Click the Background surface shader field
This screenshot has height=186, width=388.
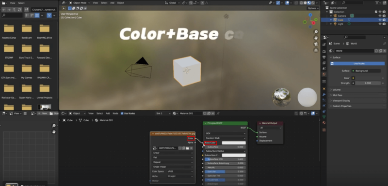[x=366, y=71]
